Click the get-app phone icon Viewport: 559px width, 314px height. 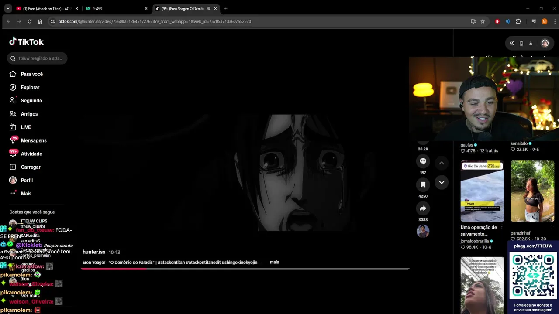521,43
